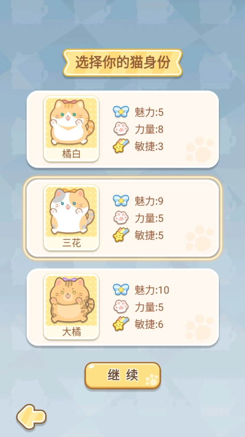This screenshot has width=245, height=437.
Task: Select the 大橘 cat portrait
Action: click(71, 306)
